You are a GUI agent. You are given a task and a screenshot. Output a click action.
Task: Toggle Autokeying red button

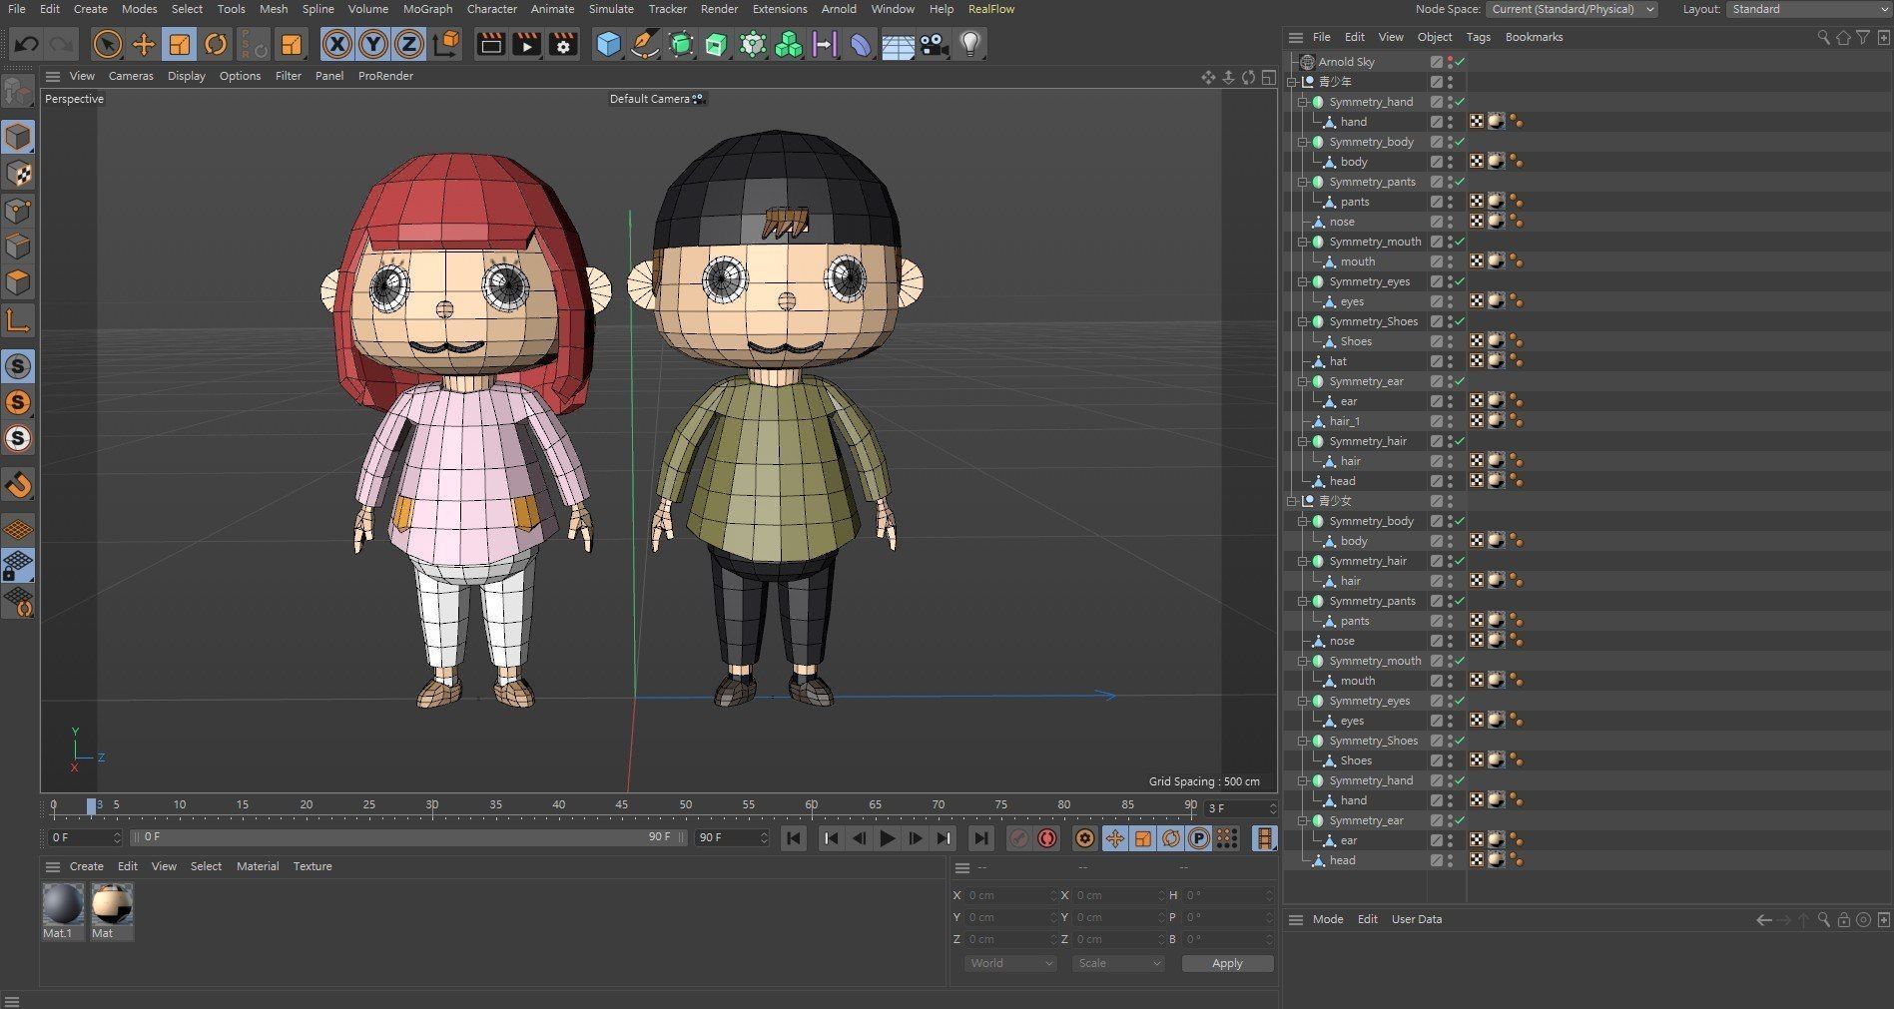pyautogui.click(x=1047, y=838)
